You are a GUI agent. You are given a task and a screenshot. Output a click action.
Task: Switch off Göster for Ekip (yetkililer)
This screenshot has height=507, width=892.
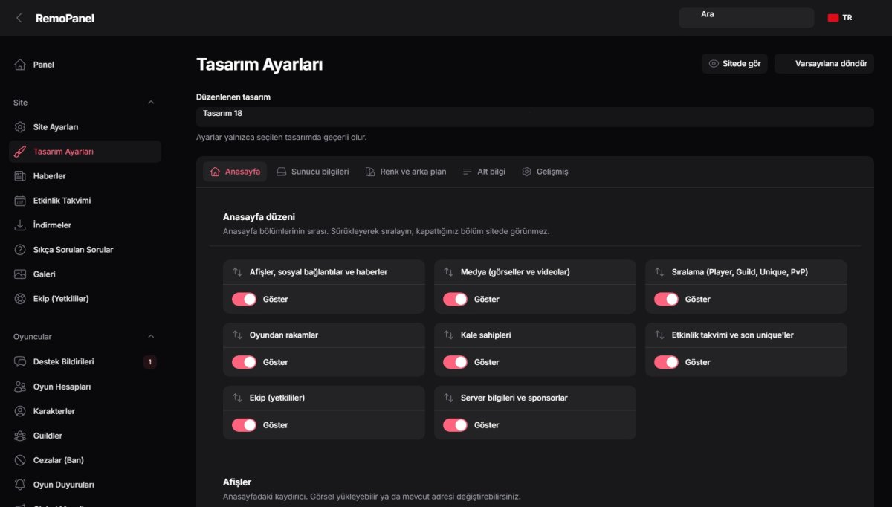pyautogui.click(x=245, y=425)
